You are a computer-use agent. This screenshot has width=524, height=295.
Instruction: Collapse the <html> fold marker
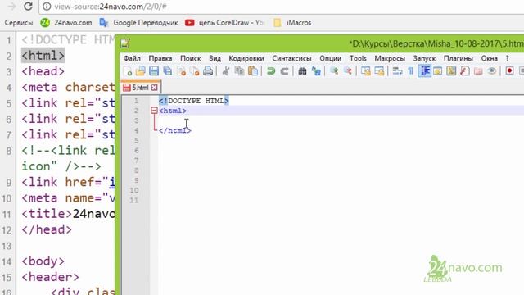click(x=154, y=111)
